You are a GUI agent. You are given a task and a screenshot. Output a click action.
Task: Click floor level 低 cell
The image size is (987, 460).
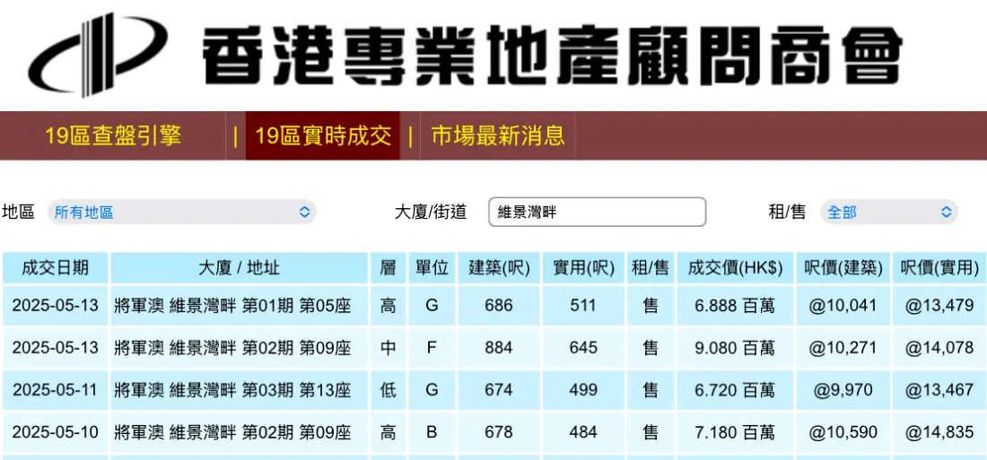click(389, 390)
